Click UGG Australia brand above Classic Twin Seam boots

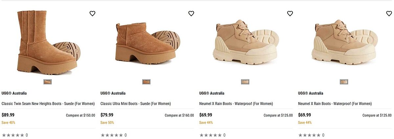(x=14, y=93)
